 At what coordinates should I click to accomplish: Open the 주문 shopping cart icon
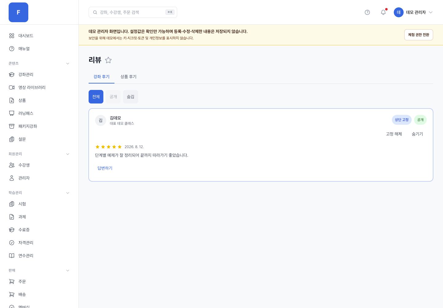[x=12, y=282]
